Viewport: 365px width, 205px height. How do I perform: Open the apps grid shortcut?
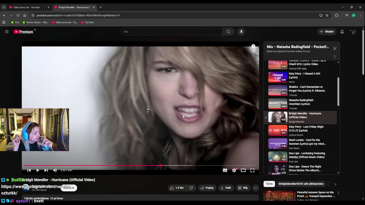[4, 22]
